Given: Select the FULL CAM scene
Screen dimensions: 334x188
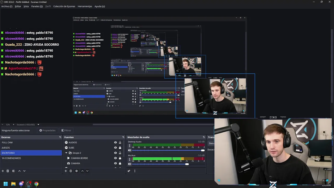Looking at the screenshot, I should [x=31, y=143].
